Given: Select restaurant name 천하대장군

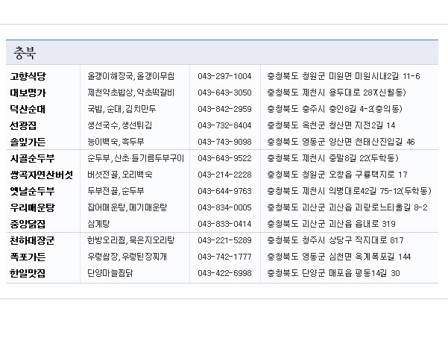Looking at the screenshot, I should [32, 240].
